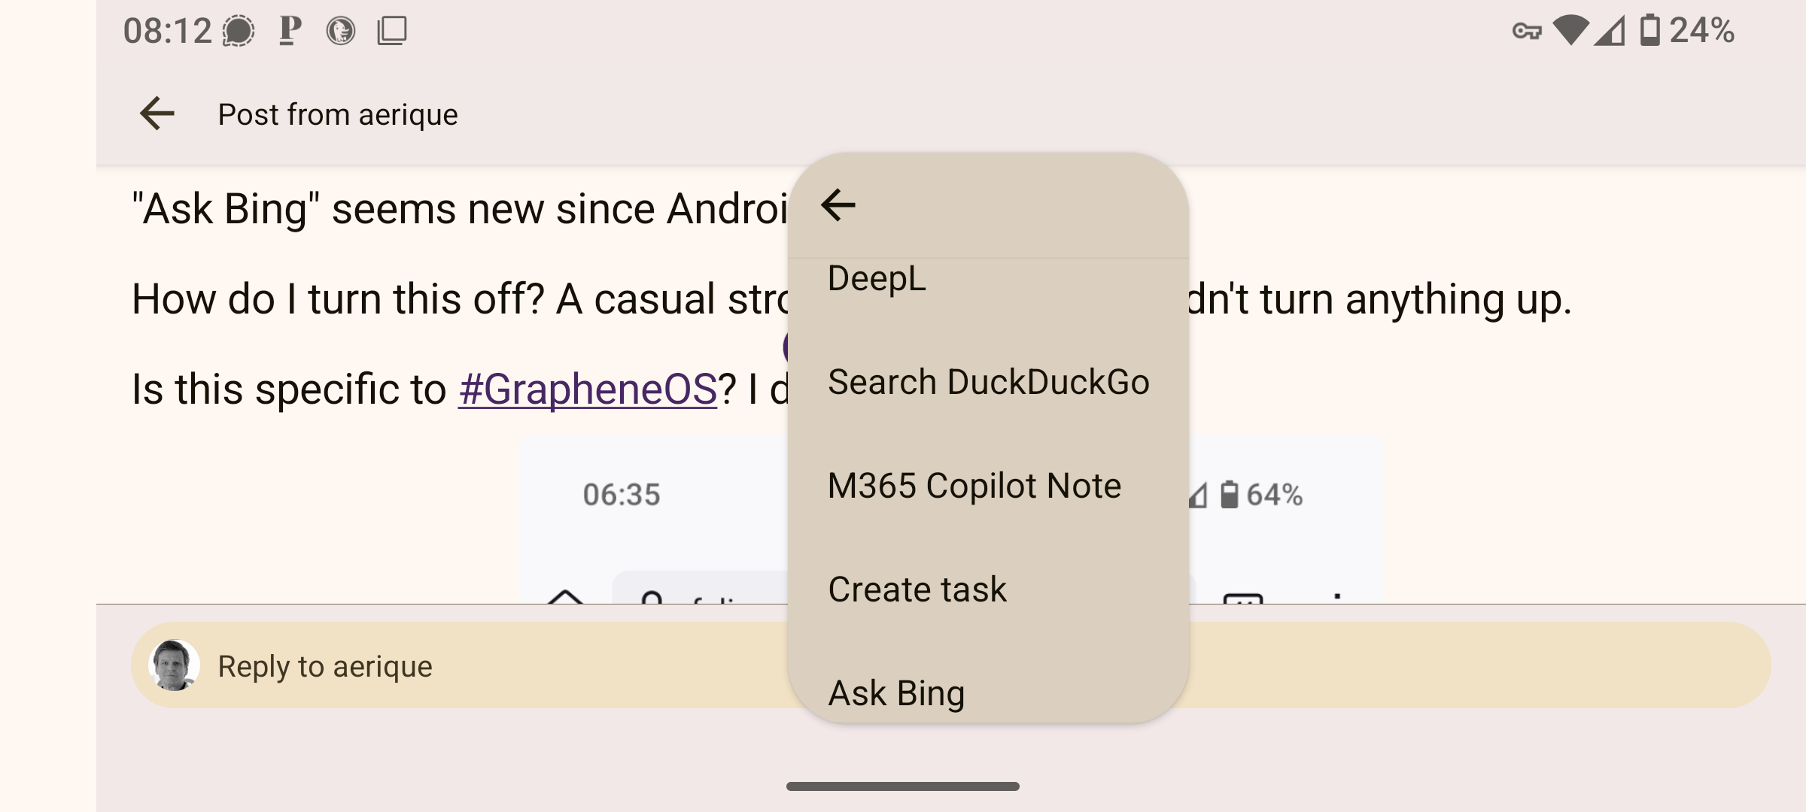Open the #GrapheneOS hashtag link
Image resolution: width=1806 pixels, height=812 pixels.
point(587,389)
